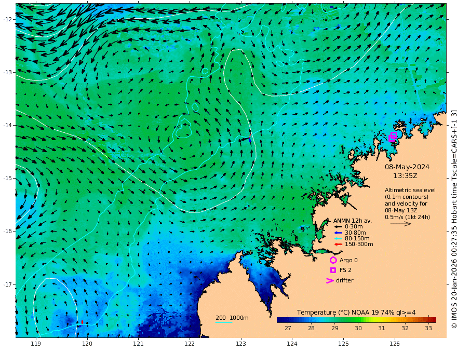Click the latitude axis label -14
The image size is (457, 353).
pos(8,126)
